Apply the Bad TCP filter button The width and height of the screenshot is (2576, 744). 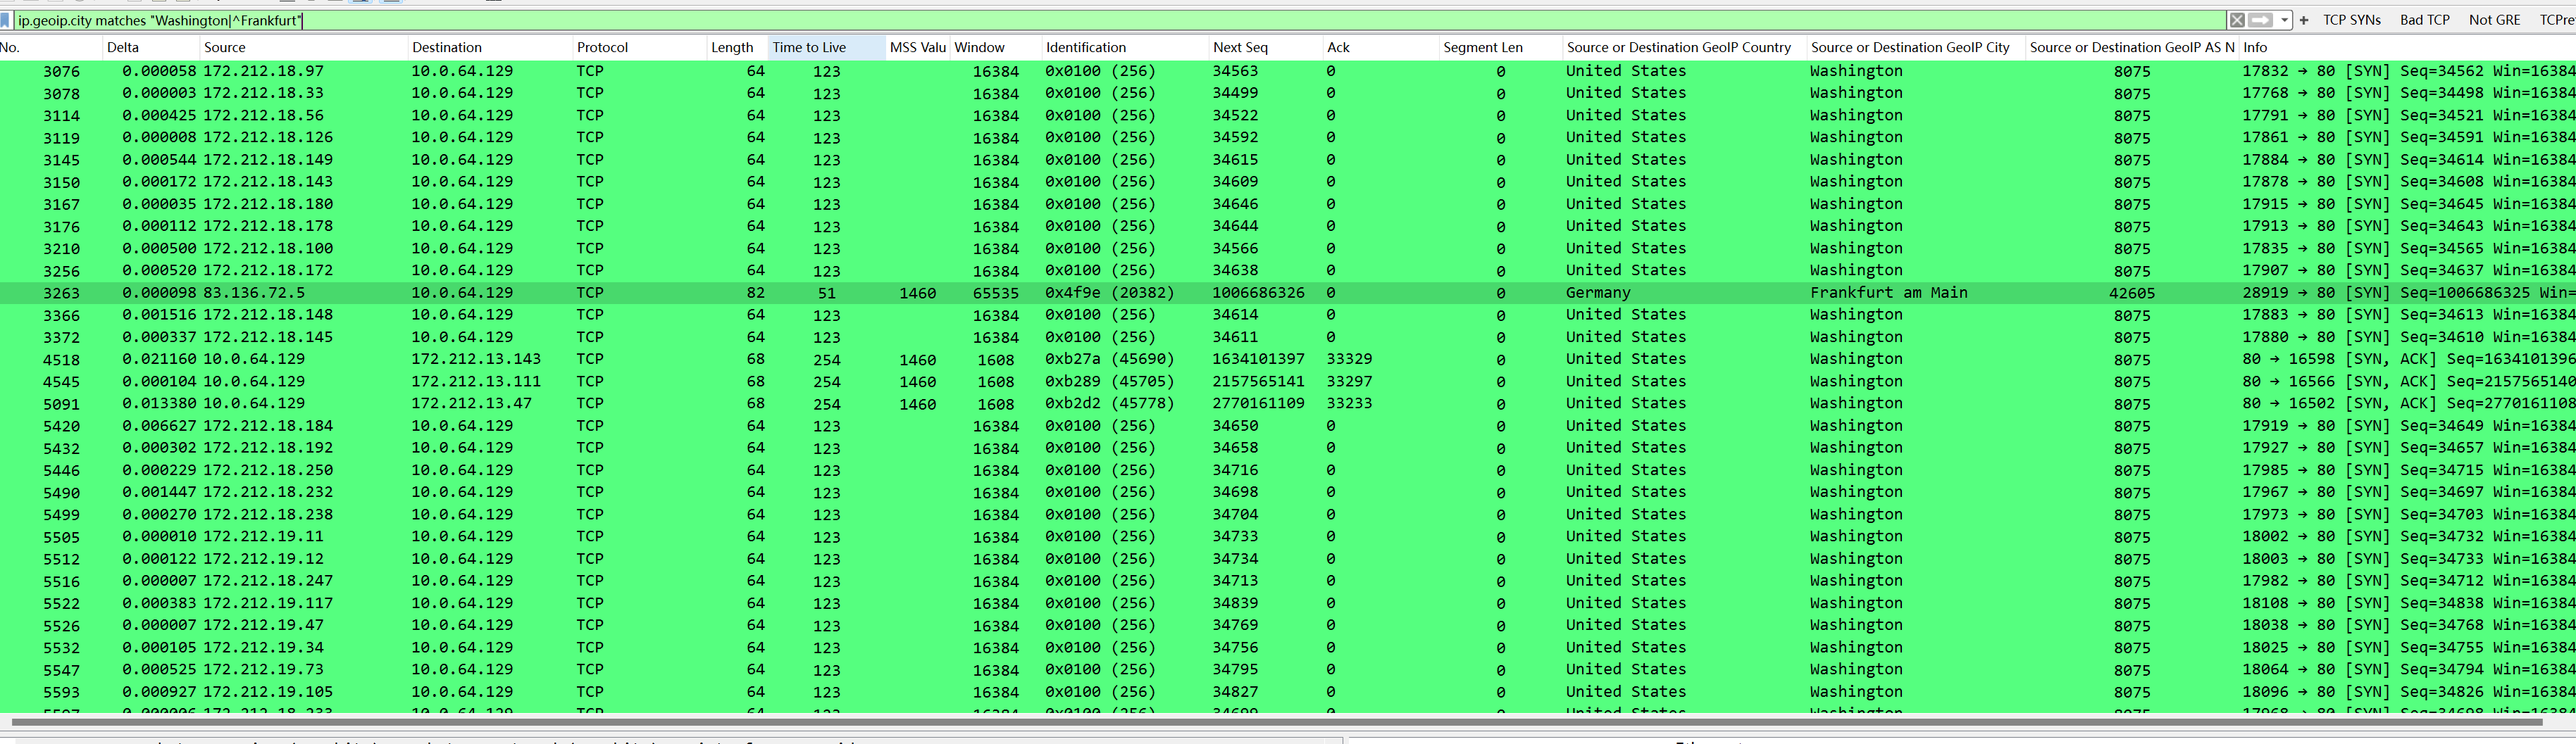coord(2424,20)
